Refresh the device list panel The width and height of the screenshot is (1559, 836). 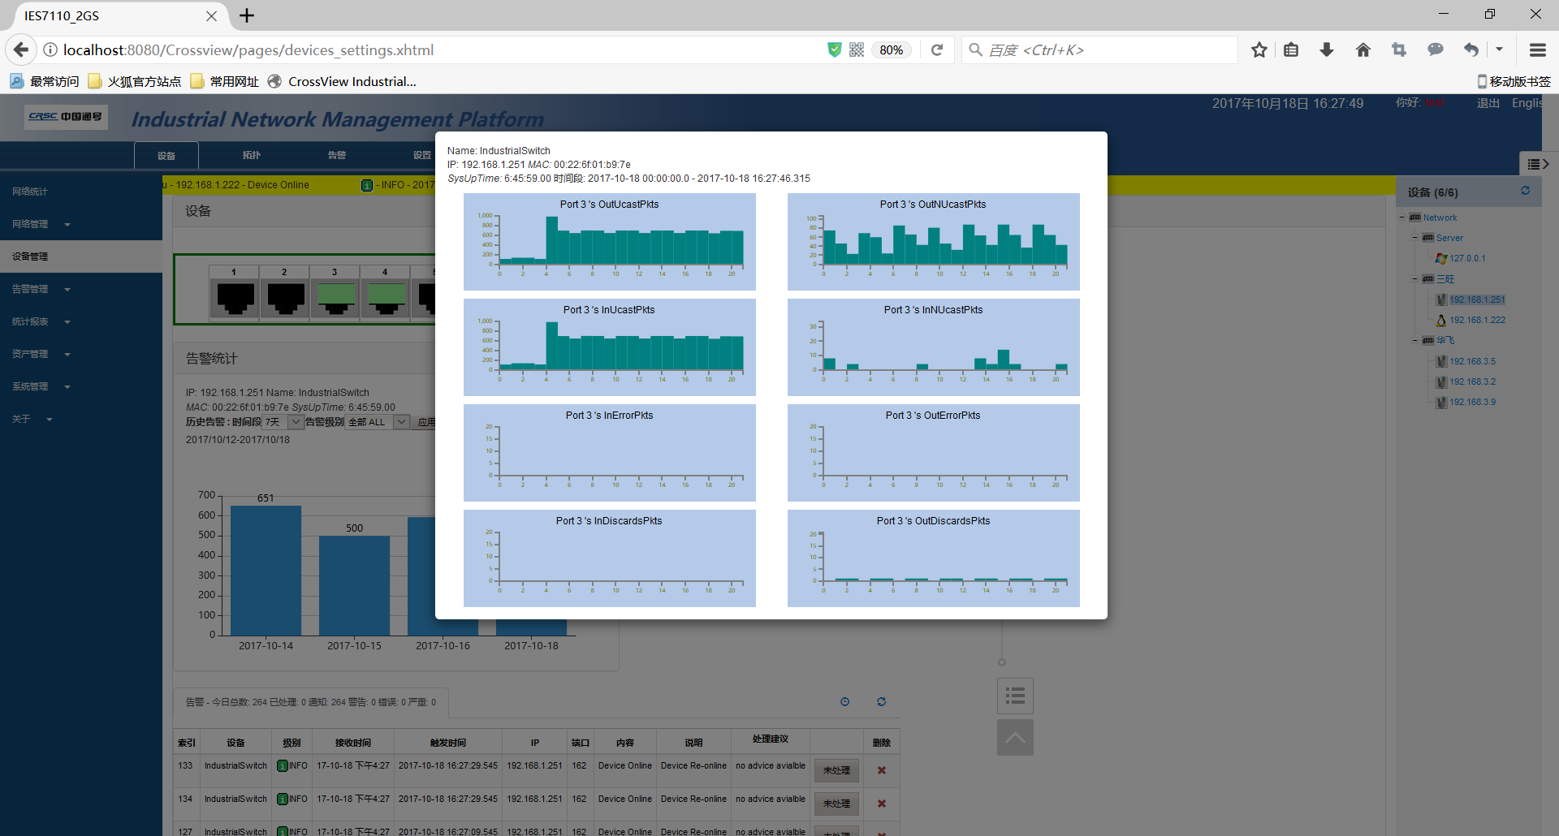tap(1525, 191)
